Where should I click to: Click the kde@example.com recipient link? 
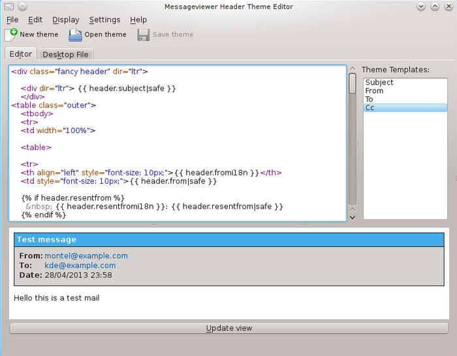tap(80, 266)
